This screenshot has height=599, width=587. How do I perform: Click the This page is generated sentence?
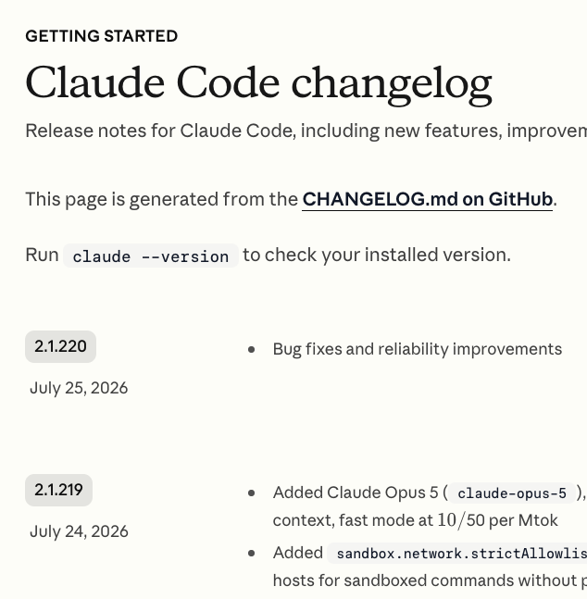coord(291,199)
